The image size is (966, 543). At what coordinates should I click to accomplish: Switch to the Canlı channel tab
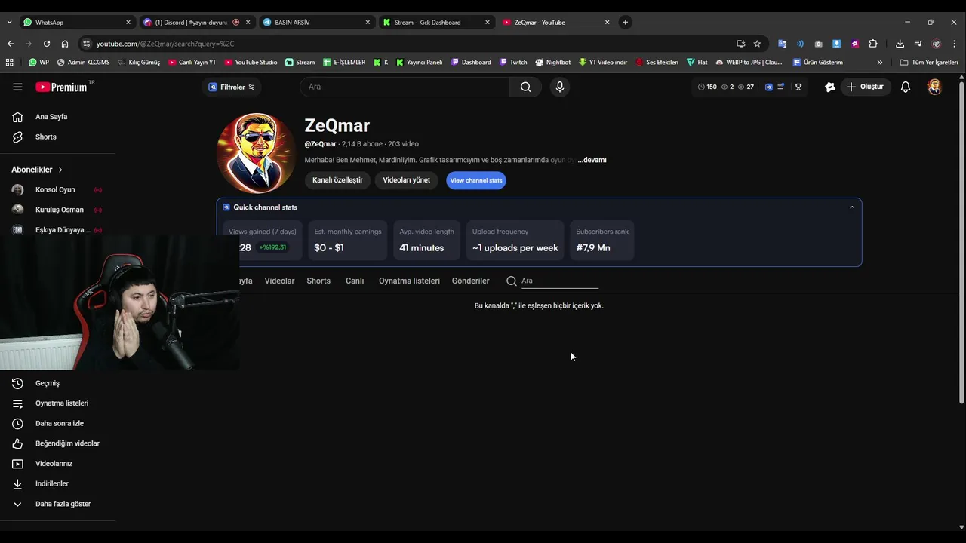coord(355,281)
